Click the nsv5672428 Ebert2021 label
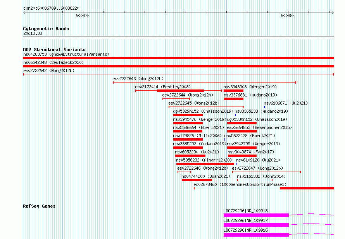This screenshot has width=345, height=239. click(250, 136)
